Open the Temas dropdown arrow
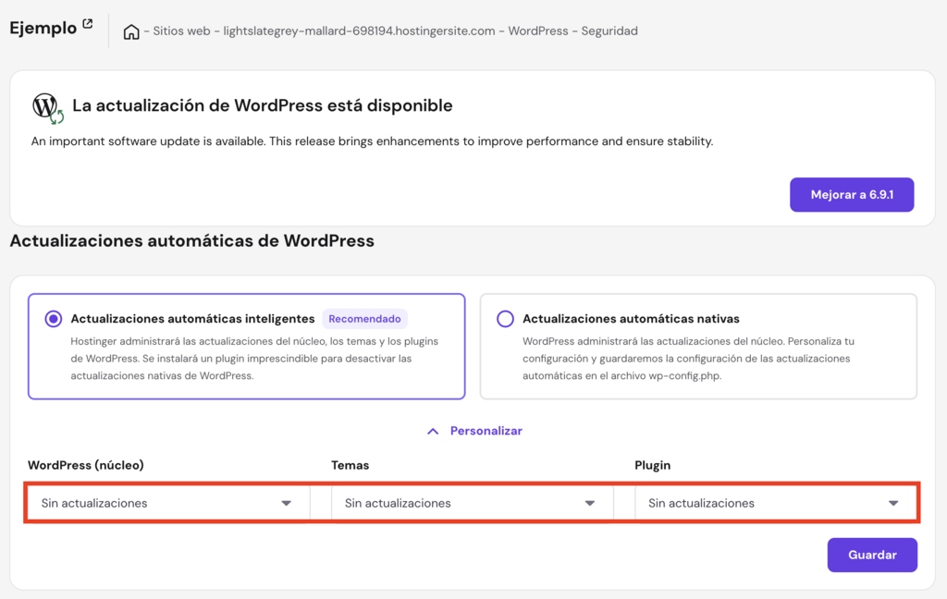 point(589,503)
